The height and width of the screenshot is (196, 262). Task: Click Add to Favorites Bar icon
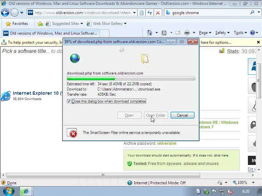(x=40, y=24)
